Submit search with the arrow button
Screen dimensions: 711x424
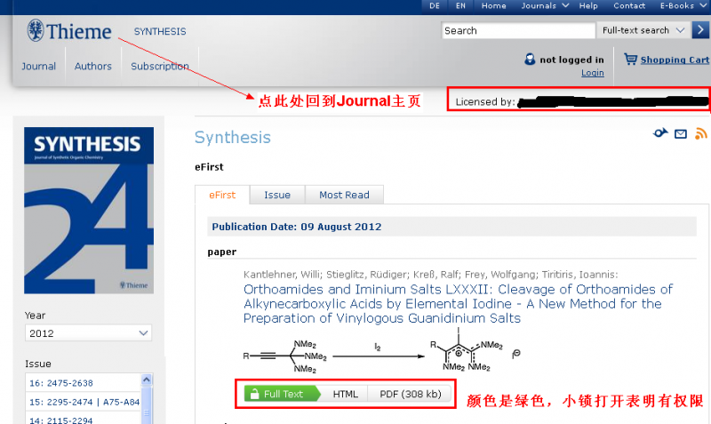tap(700, 30)
